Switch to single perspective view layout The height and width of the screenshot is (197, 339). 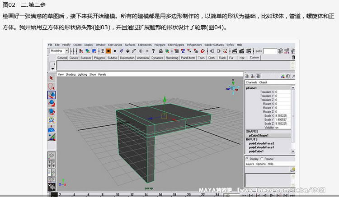pyautogui.click(x=52, y=156)
